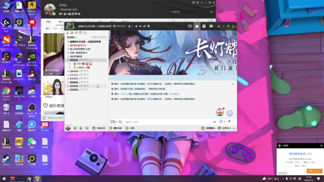Select user TUTU in channel tree

coord(79,64)
